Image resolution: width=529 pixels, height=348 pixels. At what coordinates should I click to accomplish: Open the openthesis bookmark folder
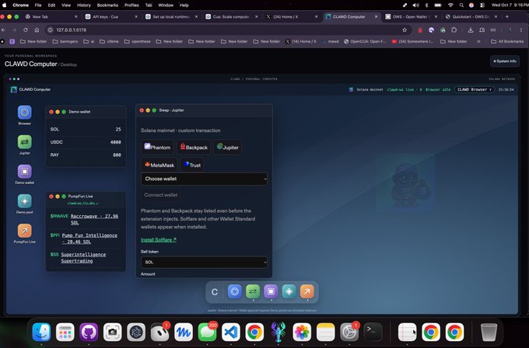138,41
